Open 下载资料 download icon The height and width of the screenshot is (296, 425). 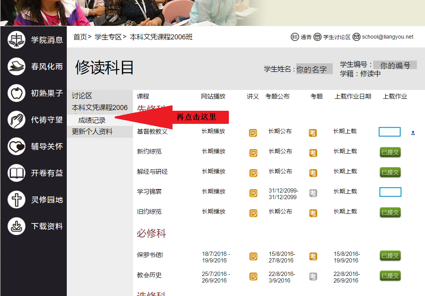point(16,226)
